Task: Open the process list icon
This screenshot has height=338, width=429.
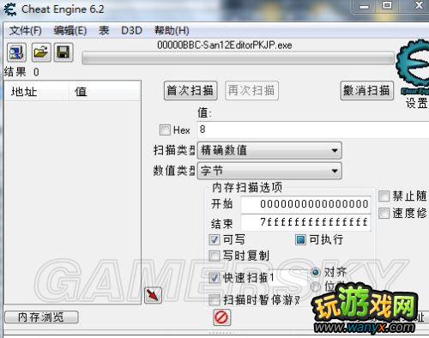Action: (16, 52)
